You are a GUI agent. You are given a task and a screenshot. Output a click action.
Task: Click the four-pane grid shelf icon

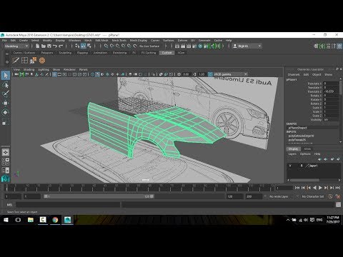24,61
